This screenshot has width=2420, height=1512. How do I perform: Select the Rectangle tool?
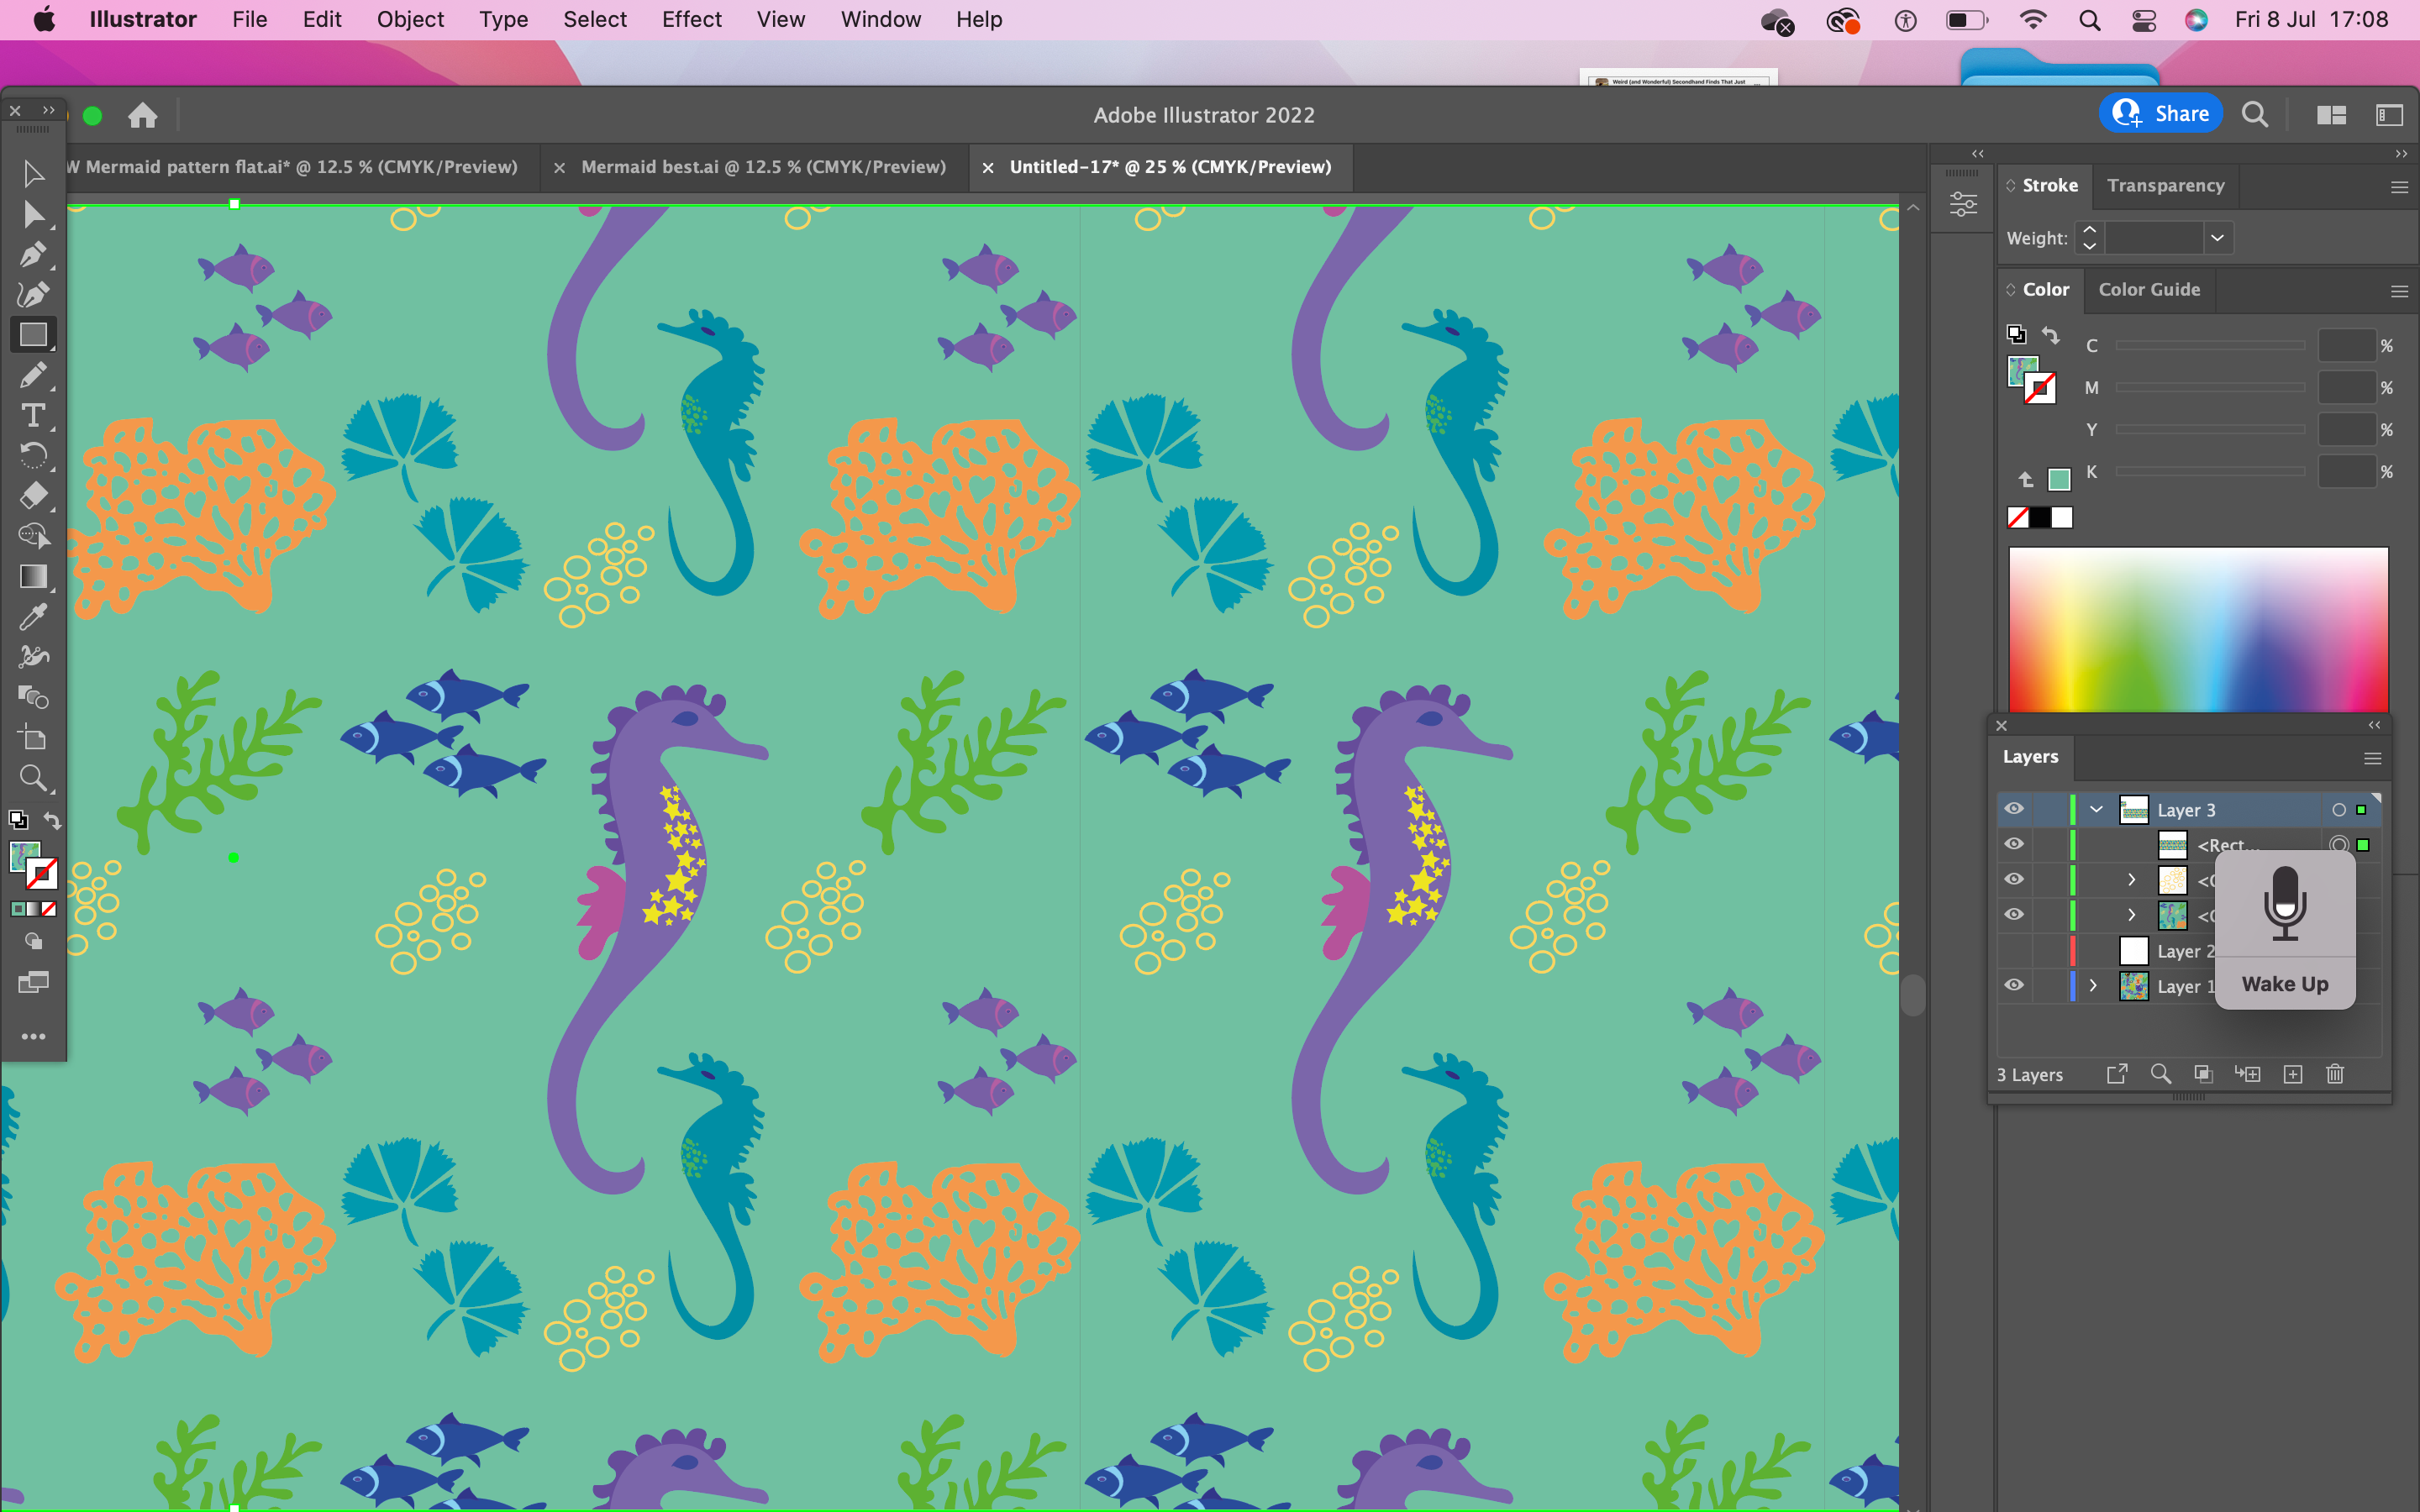pyautogui.click(x=33, y=335)
